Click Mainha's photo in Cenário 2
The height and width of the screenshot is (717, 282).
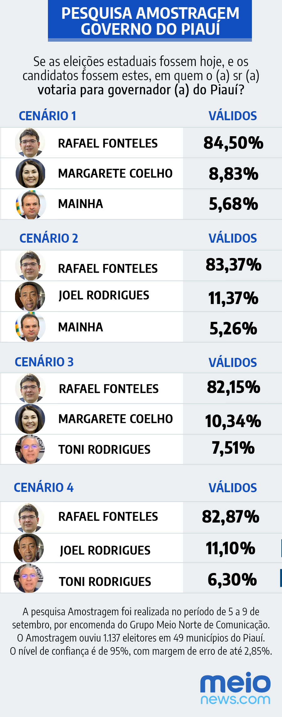click(30, 327)
